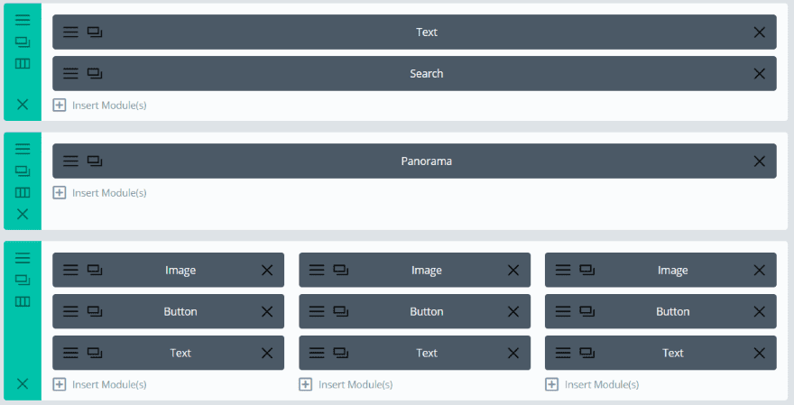This screenshot has width=794, height=405.
Task: Clone the full-width Text module at top
Action: coord(95,32)
